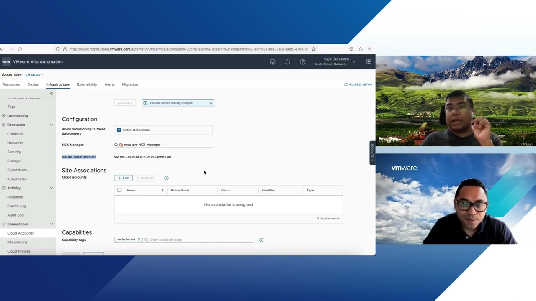Open the Extensibility tab

click(87, 84)
